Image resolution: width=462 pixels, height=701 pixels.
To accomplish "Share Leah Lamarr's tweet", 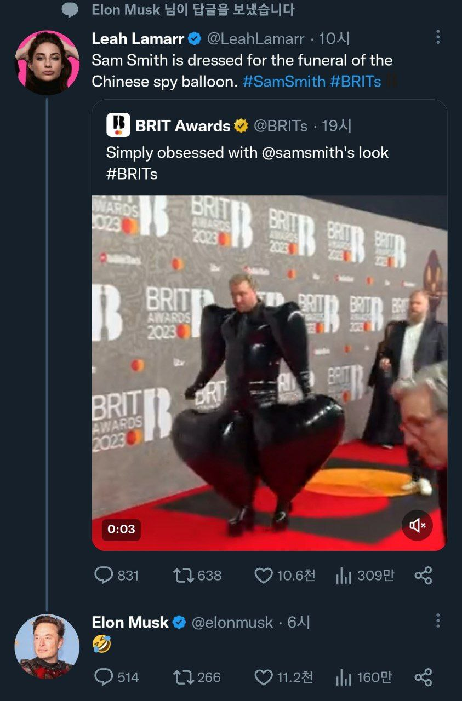I will tap(423, 576).
